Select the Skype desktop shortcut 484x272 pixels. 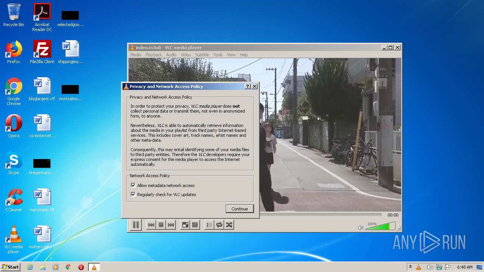click(14, 163)
